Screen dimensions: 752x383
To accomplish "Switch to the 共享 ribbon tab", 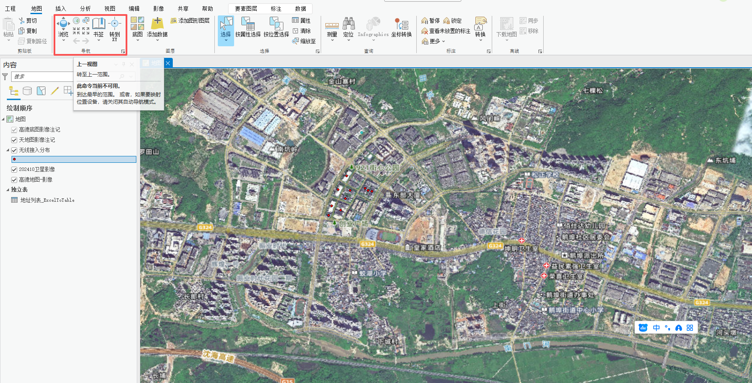I will pos(183,9).
